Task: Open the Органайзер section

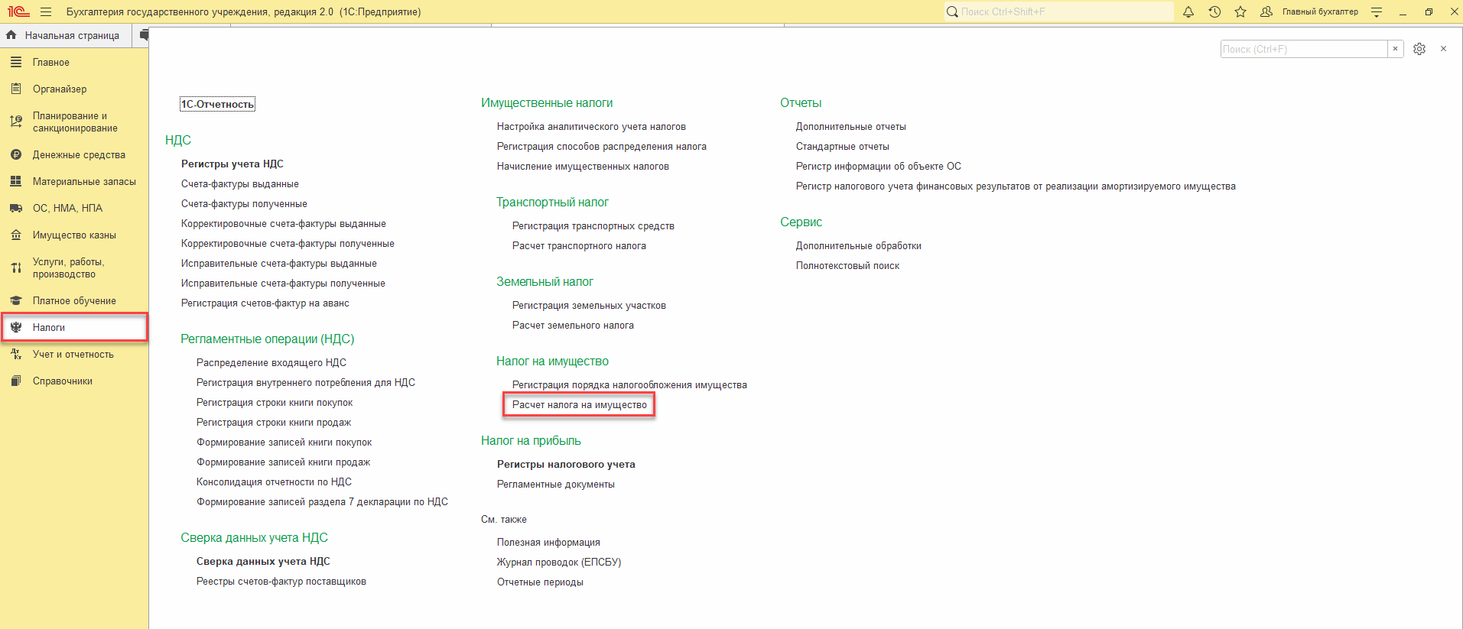Action: 60,89
